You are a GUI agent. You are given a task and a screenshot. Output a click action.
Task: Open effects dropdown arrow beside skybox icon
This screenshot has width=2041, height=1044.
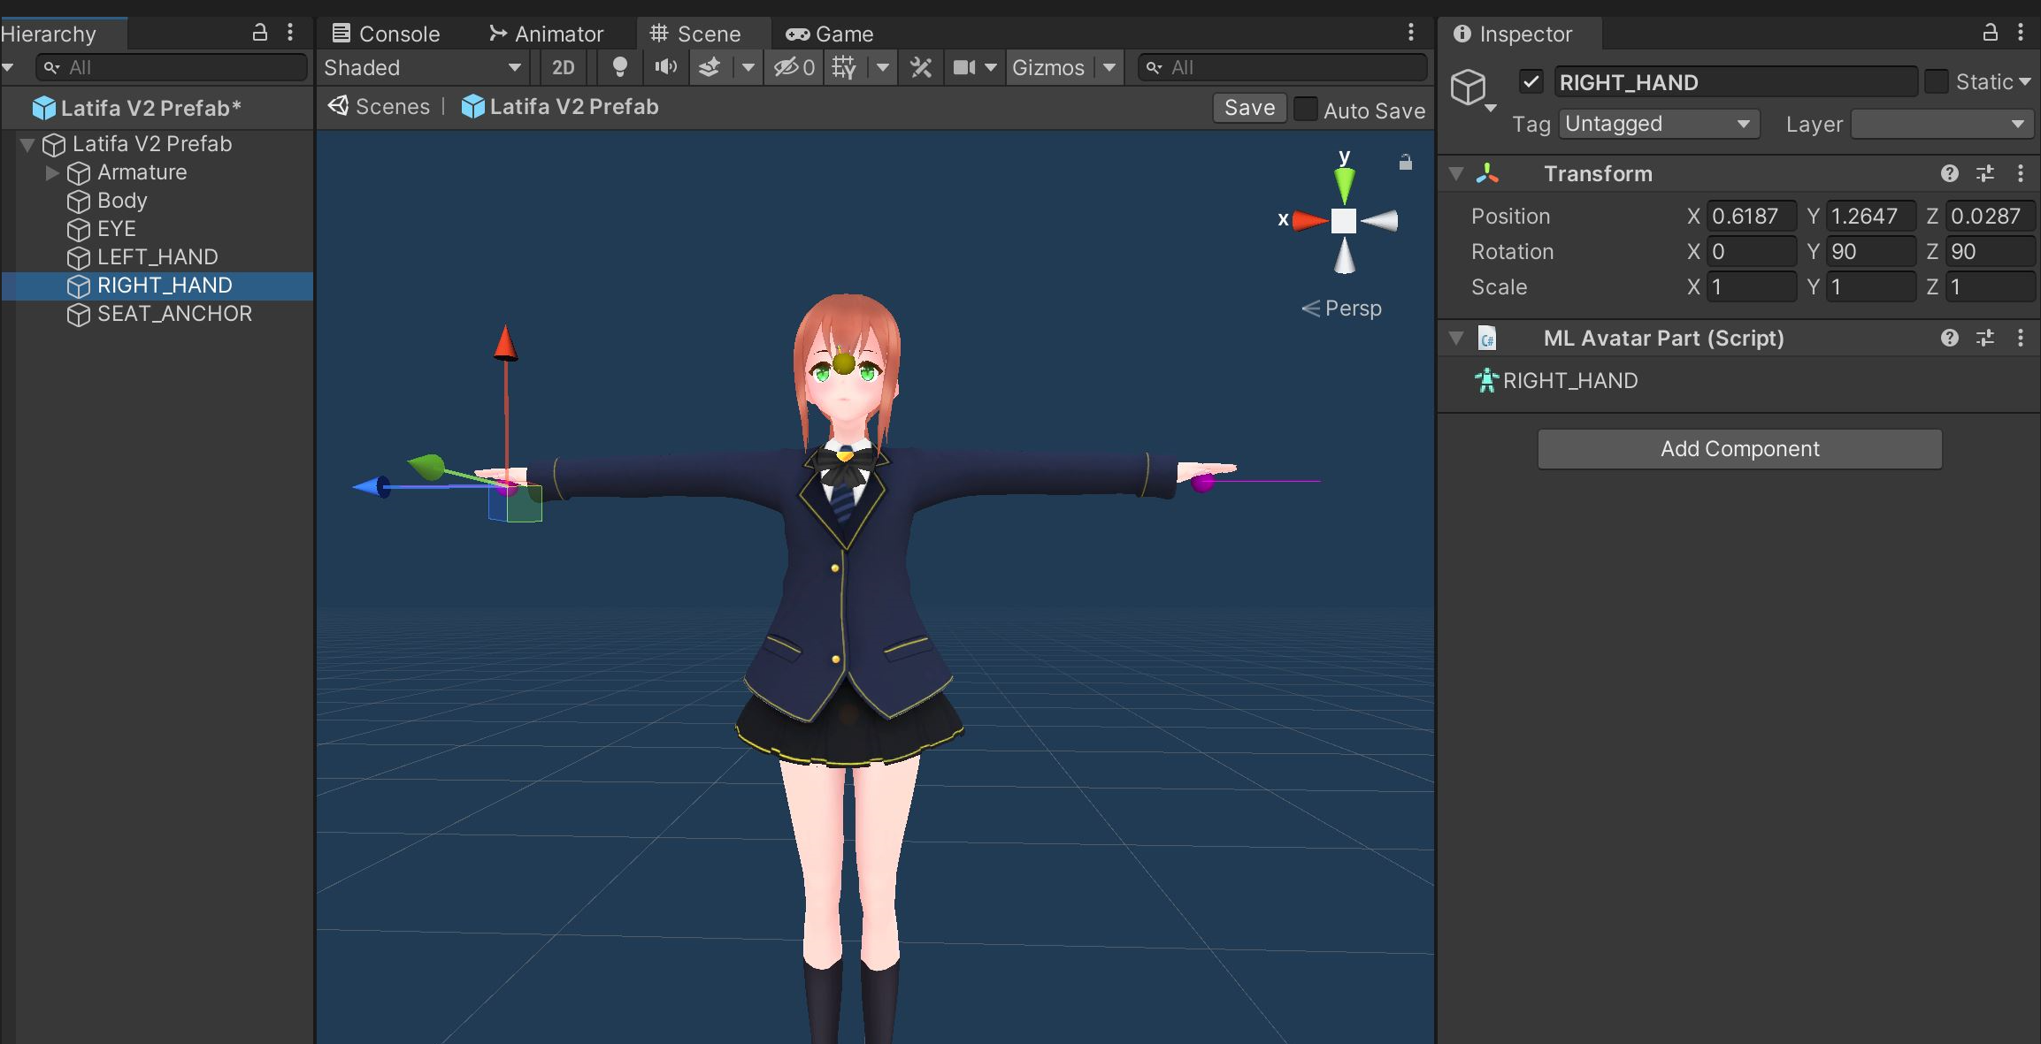coord(748,67)
